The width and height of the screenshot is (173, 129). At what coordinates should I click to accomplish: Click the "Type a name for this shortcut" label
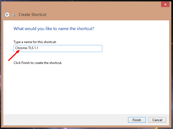(35, 42)
